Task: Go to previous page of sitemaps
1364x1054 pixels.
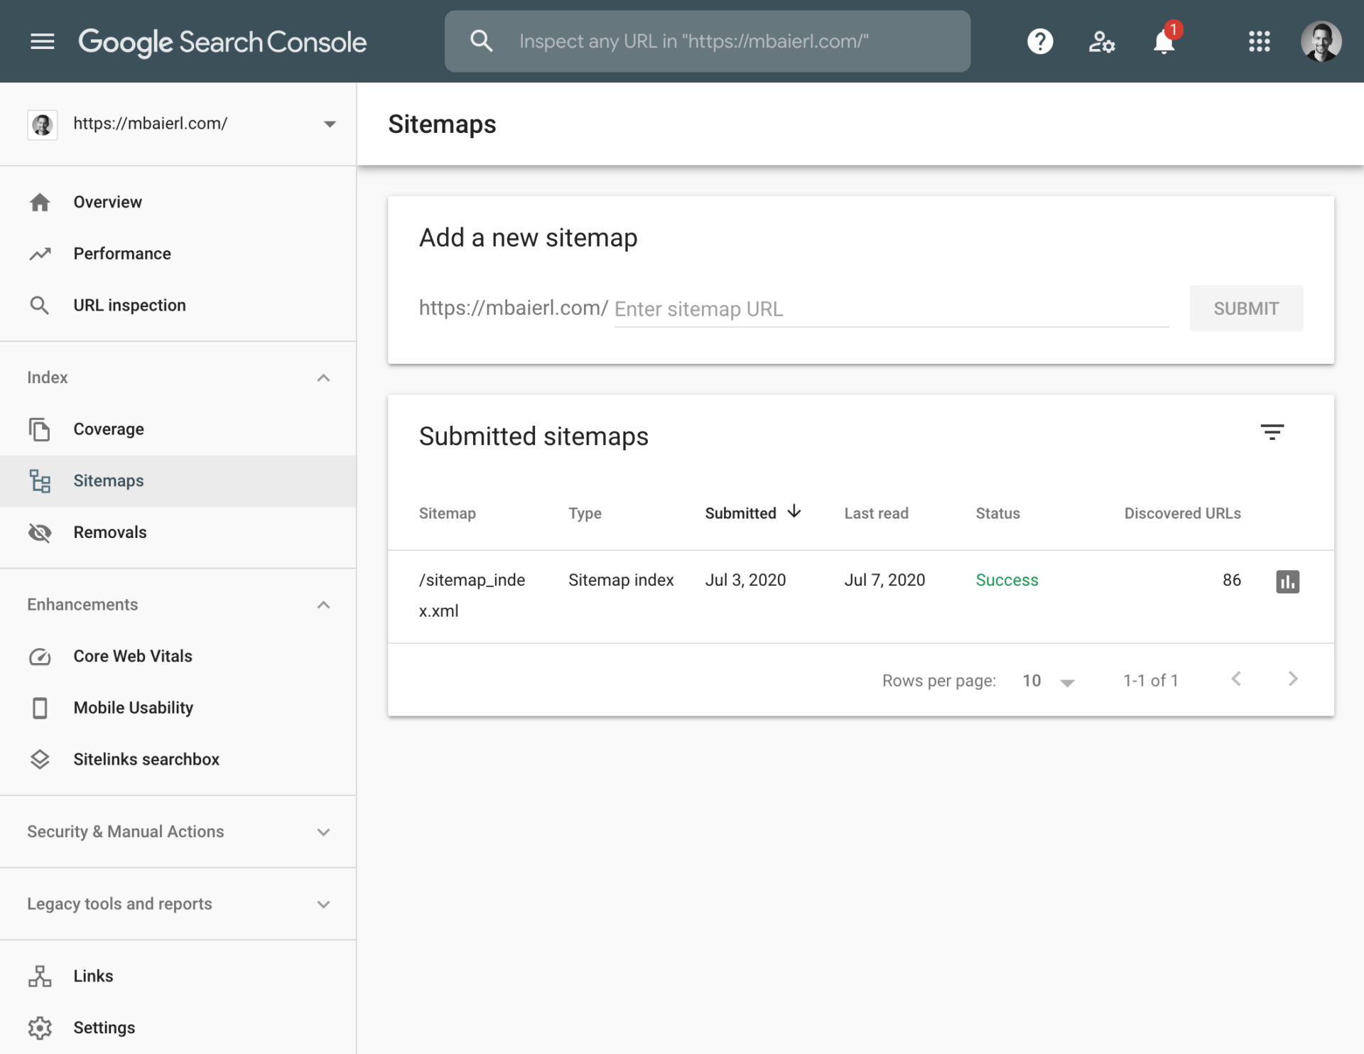Action: click(1236, 679)
